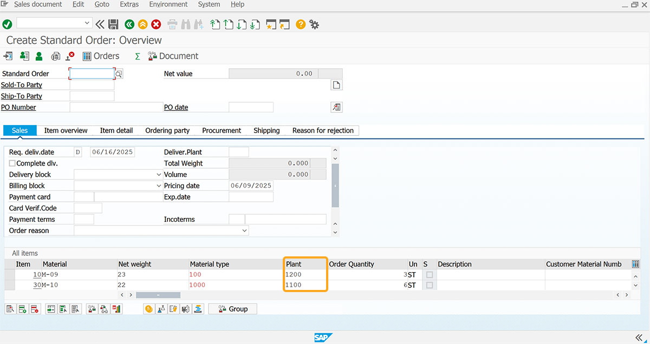Open the Order reason dropdown
650x344 pixels.
tap(244, 230)
